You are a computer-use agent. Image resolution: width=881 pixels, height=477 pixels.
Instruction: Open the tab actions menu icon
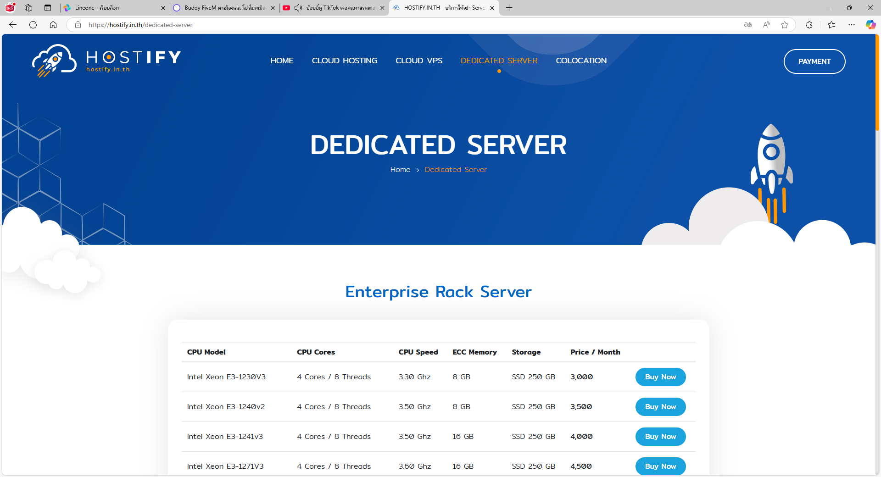pos(48,8)
